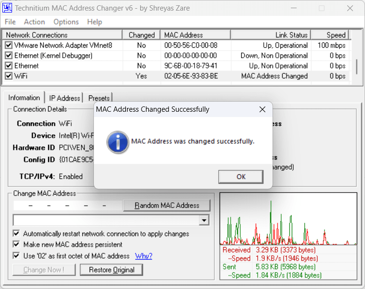This screenshot has width=365, height=289.
Task: Open the Action menu
Action: click(x=35, y=22)
